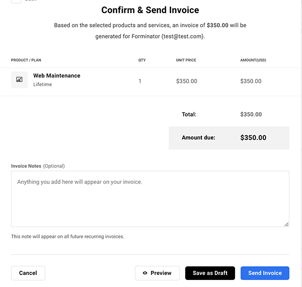Click the Invoice Notes label
Screen dimensions: 302x287
26,166
